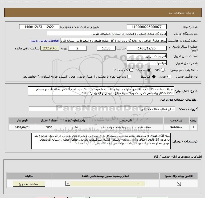The width and height of the screenshot is (205, 198).
Task: Click service name cell فعالیت‌های سایر سازمان‌های دارای عضو
Action: (x=126, y=127)
